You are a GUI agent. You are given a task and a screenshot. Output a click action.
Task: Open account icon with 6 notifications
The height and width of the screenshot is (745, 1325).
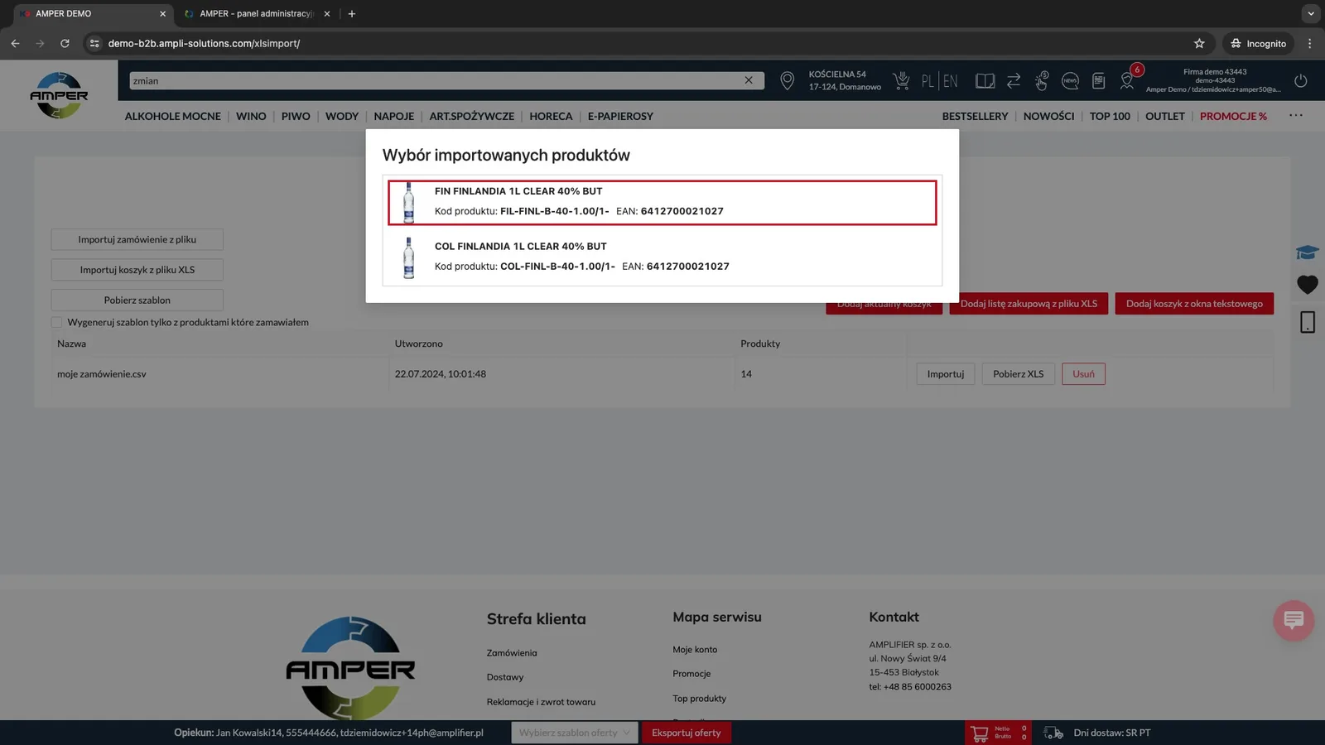coord(1128,79)
